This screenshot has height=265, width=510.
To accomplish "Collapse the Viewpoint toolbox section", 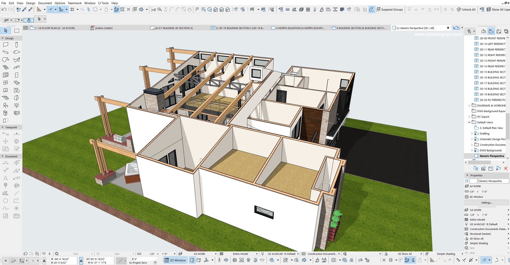I will (2, 127).
